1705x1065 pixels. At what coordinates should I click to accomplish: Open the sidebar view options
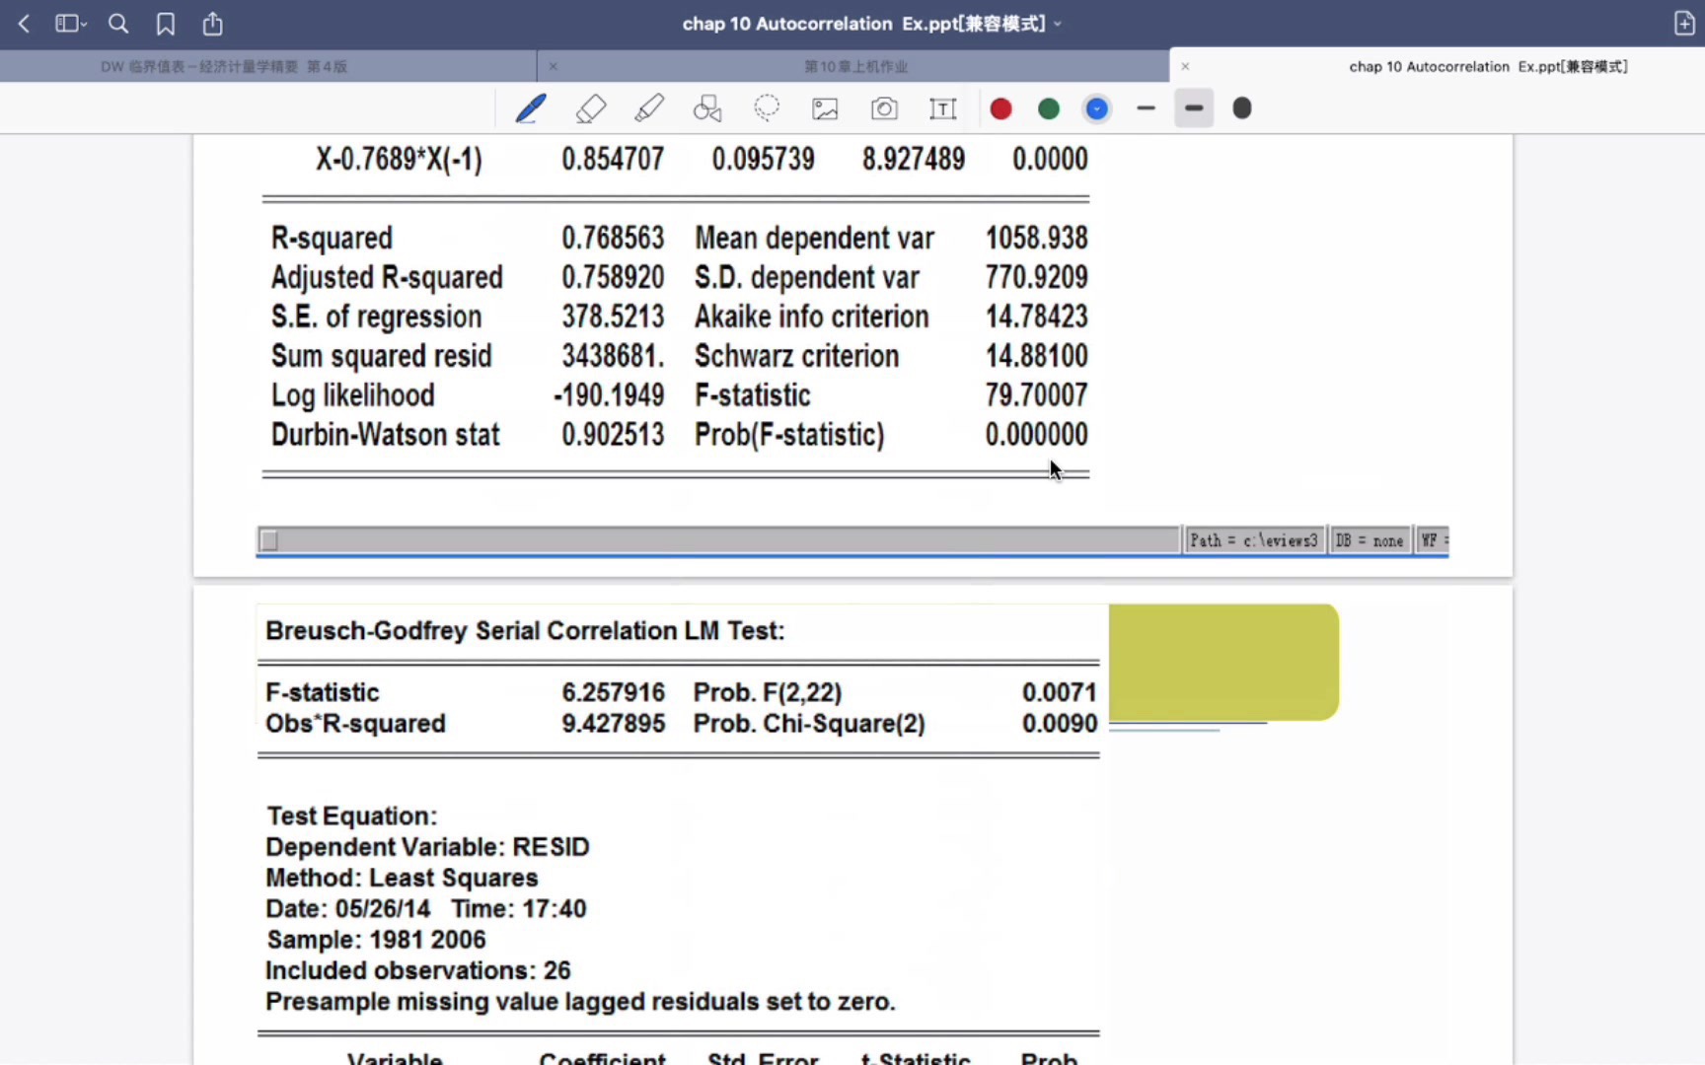[x=70, y=24]
